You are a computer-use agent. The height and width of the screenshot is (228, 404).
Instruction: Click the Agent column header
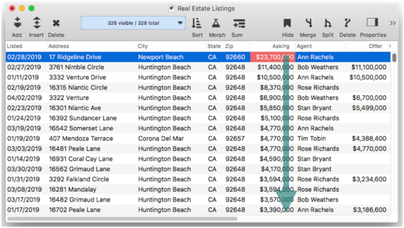coord(304,46)
